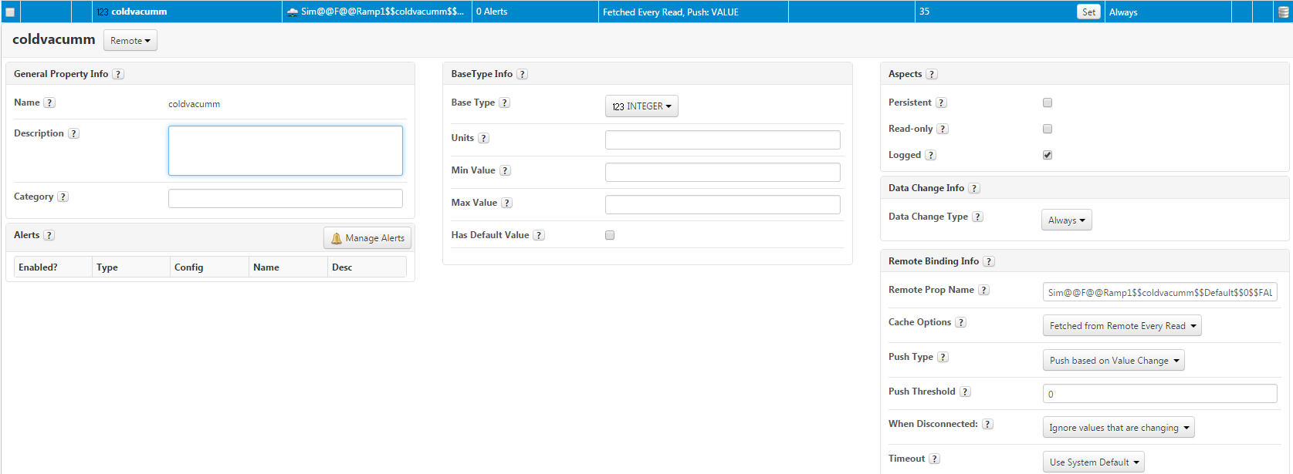Expand the Fetched from Remote Every Read dropdown
1293x474 pixels.
tap(1122, 326)
